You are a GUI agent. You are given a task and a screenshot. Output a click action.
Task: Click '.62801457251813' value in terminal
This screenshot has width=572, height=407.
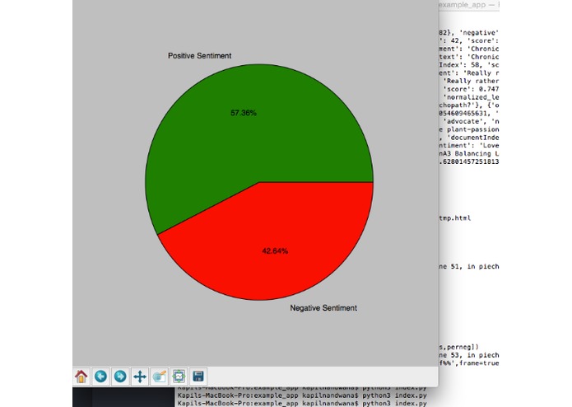(469, 161)
